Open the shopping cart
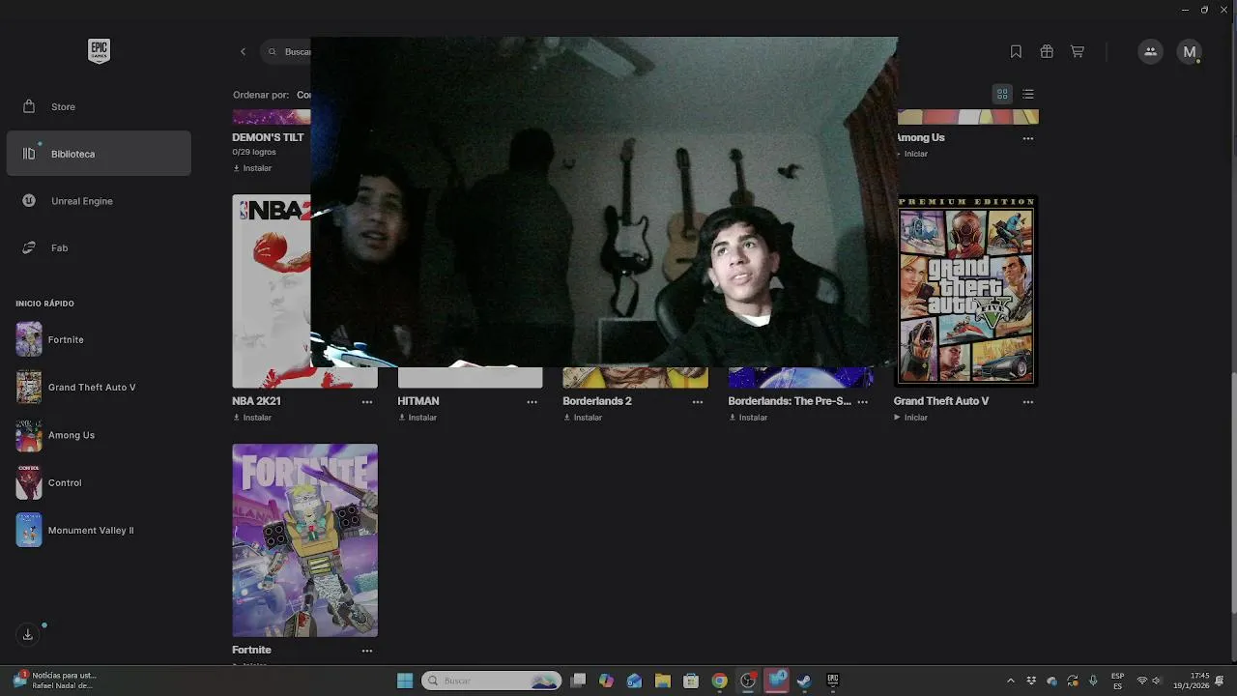1237x696 pixels. tap(1078, 52)
